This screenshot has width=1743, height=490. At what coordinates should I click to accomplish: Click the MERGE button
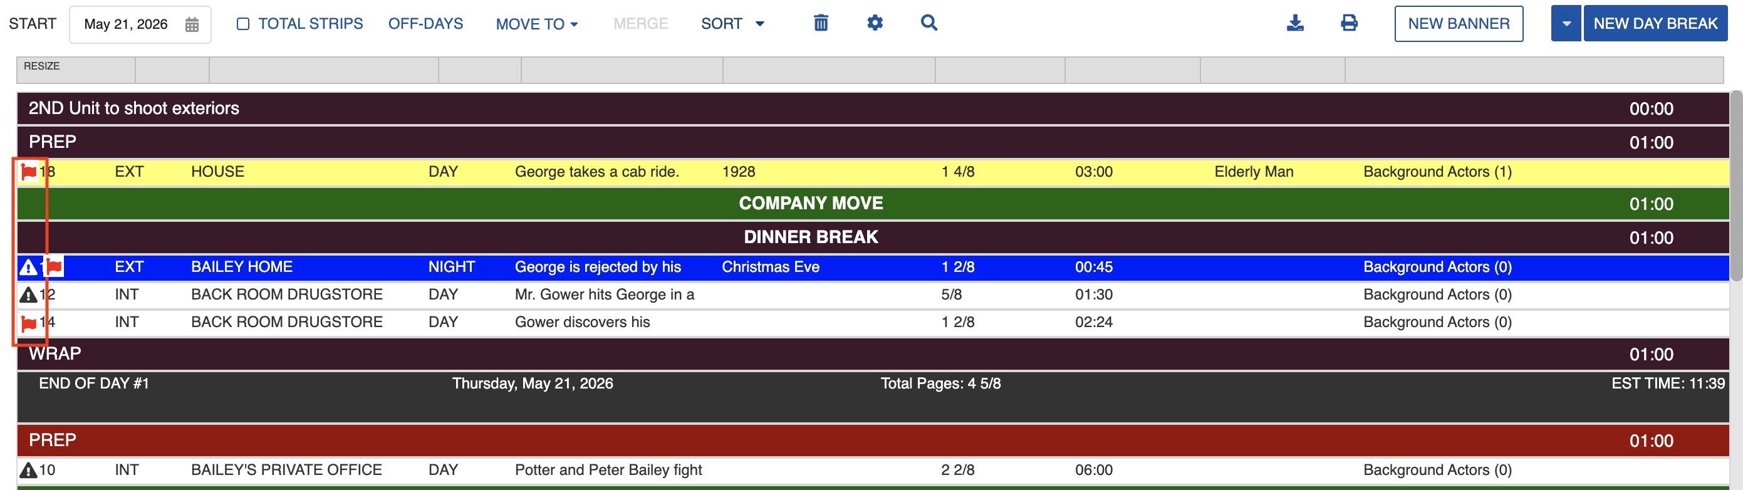tap(640, 24)
